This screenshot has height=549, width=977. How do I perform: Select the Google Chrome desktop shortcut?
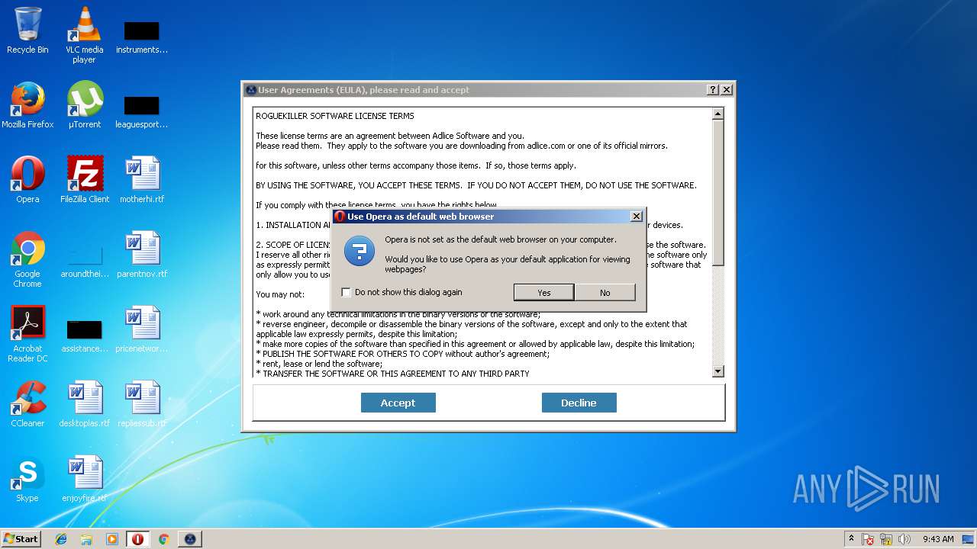click(x=27, y=259)
